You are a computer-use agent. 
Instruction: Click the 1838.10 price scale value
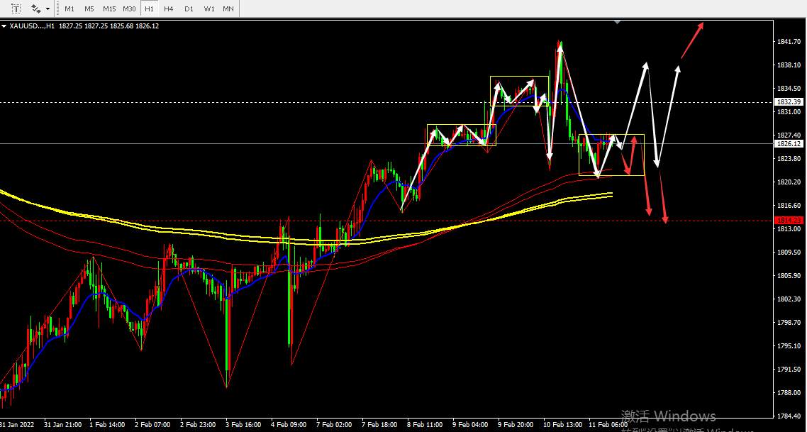[x=788, y=65]
